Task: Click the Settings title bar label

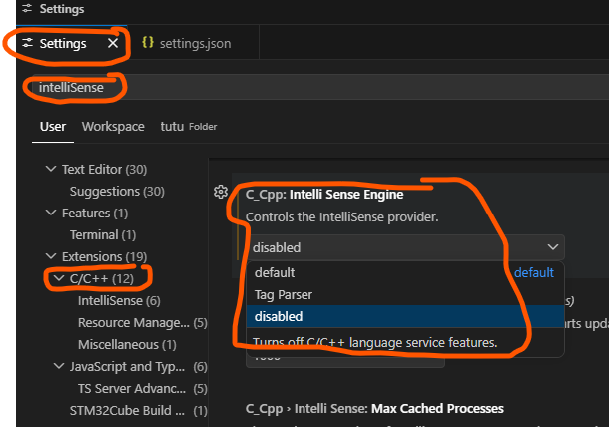Action: [x=61, y=9]
